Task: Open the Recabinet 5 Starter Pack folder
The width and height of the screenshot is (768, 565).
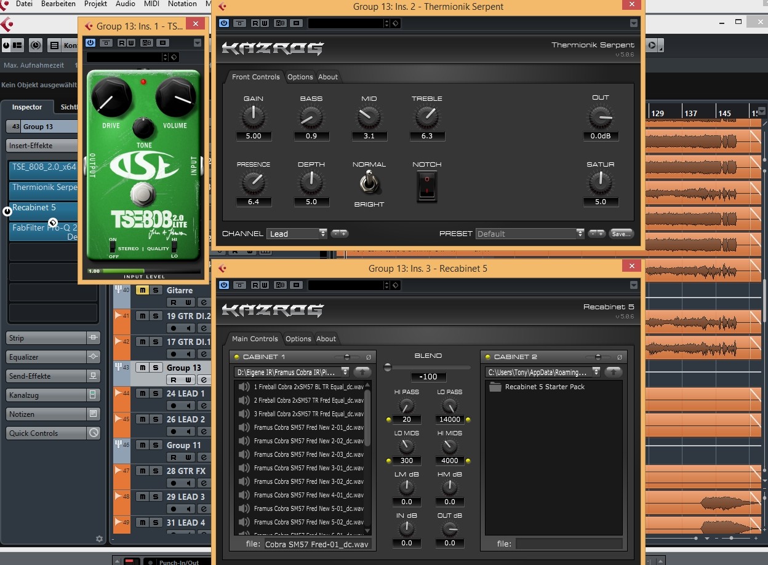Action: click(544, 387)
